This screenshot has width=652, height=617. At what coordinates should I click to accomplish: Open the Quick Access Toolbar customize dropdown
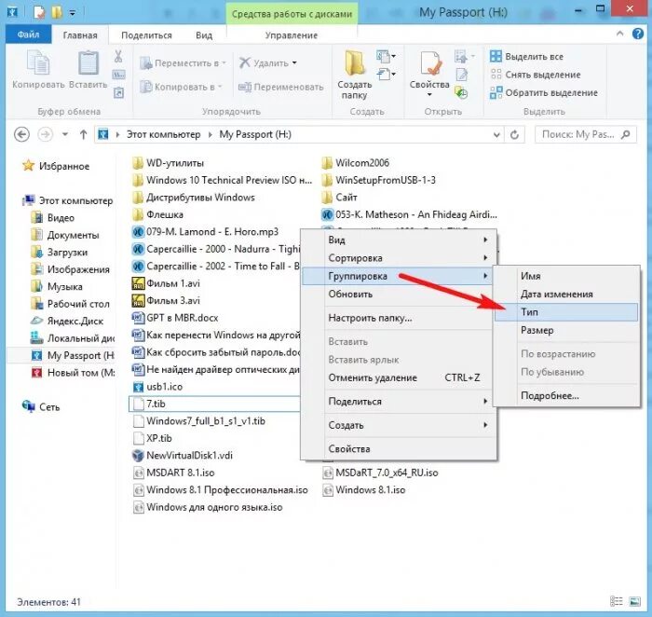pos(73,13)
